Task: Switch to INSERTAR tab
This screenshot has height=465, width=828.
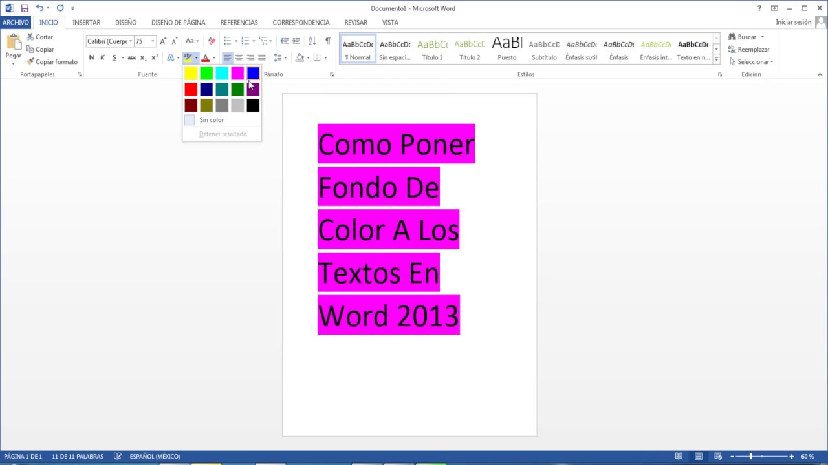Action: (87, 22)
